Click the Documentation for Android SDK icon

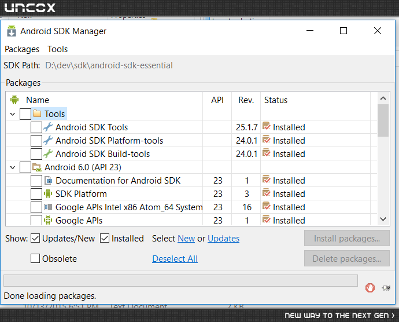click(49, 181)
